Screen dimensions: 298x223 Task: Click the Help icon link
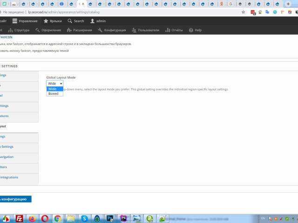pyautogui.click(x=195, y=30)
